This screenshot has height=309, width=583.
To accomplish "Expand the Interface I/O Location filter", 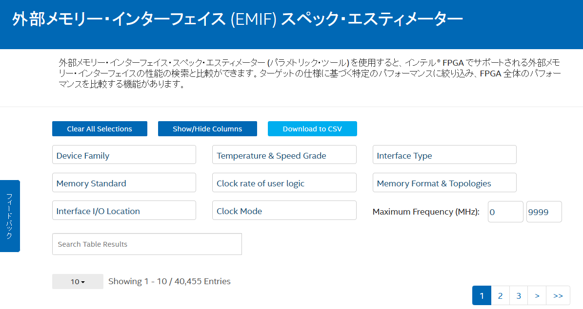I will 124,210.
